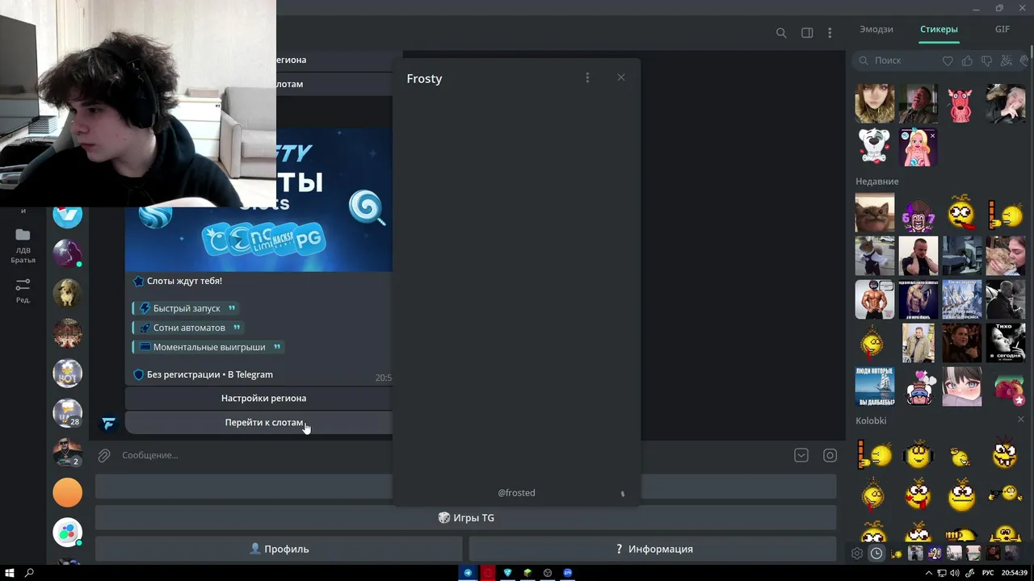Pick the bodybuilder recent sticker
The width and height of the screenshot is (1034, 581).
pos(875,299)
